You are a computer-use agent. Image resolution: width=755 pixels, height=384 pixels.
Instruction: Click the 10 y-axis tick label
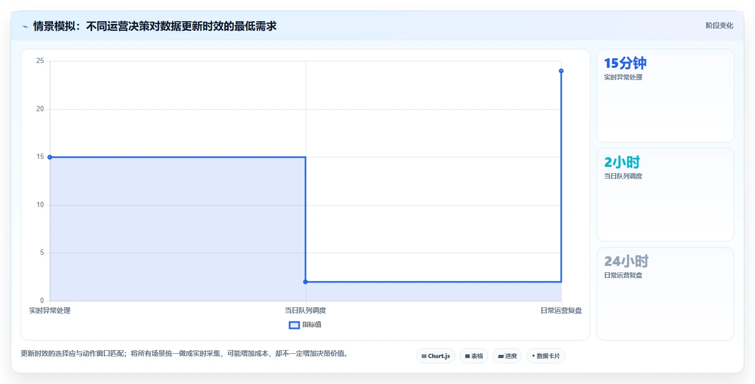click(40, 205)
